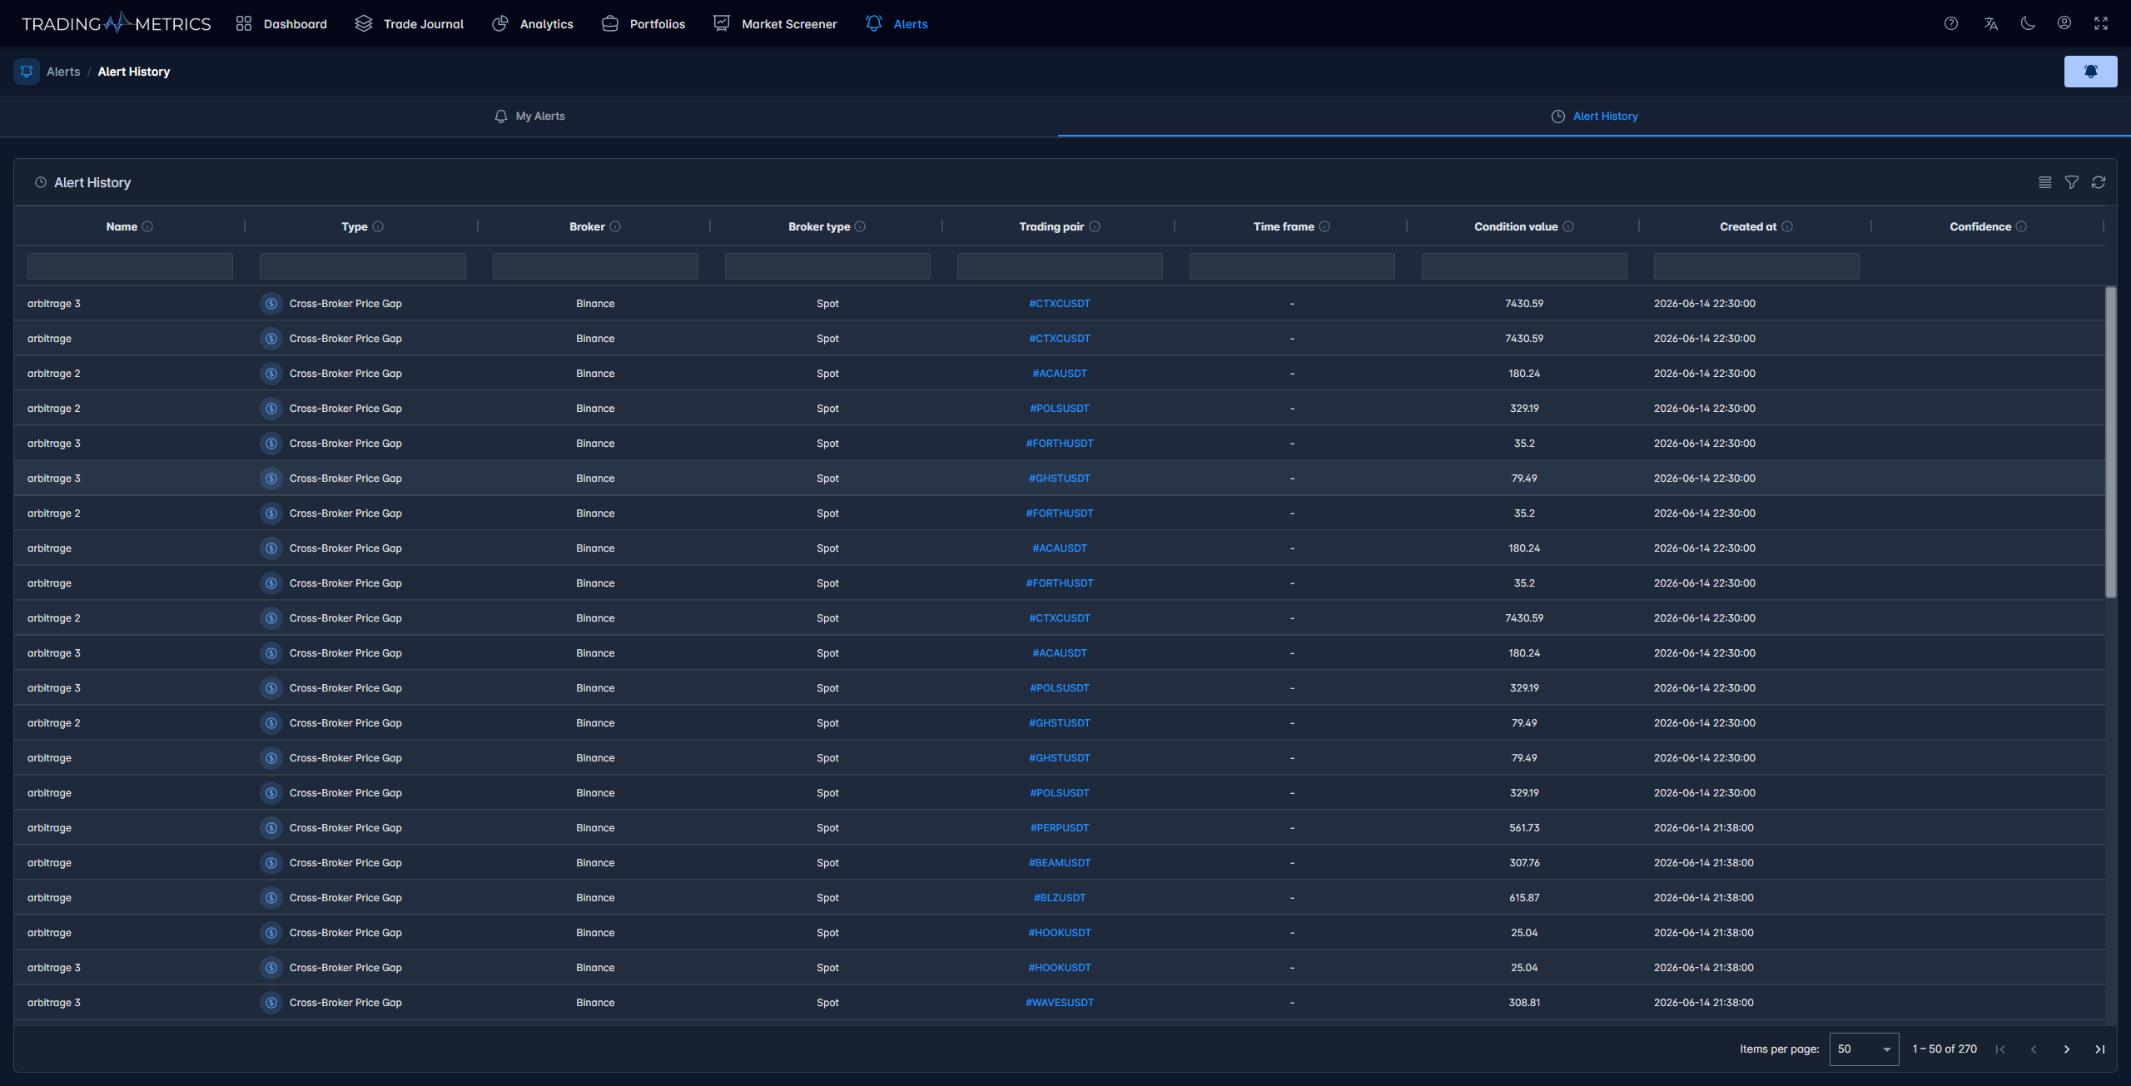Refresh the Alert History table

(2099, 182)
